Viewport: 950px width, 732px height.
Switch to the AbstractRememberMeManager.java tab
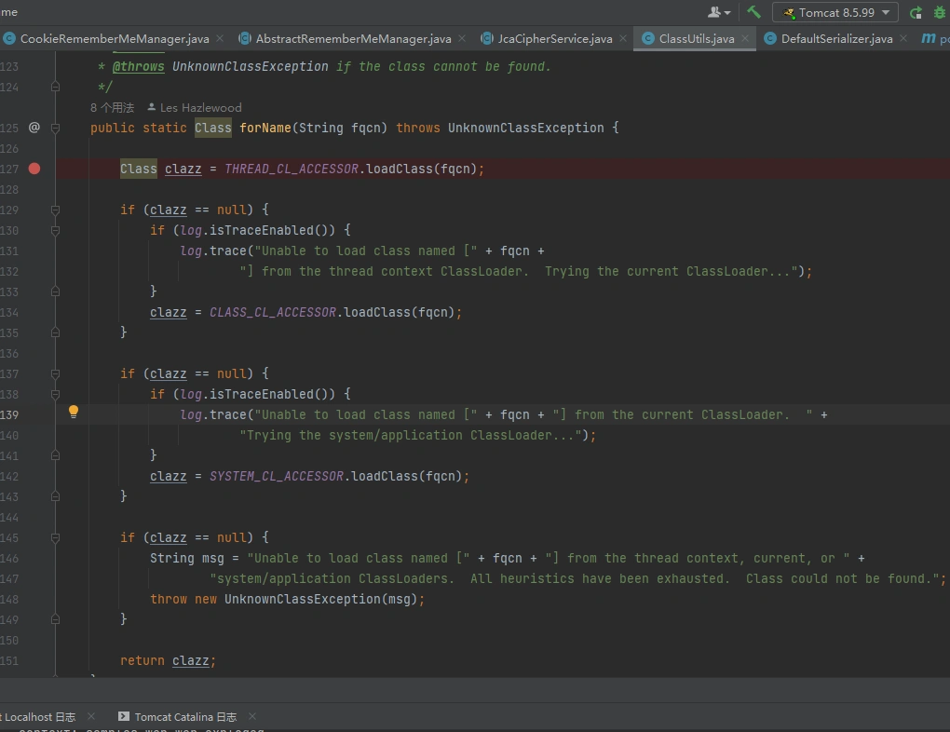[x=352, y=38]
